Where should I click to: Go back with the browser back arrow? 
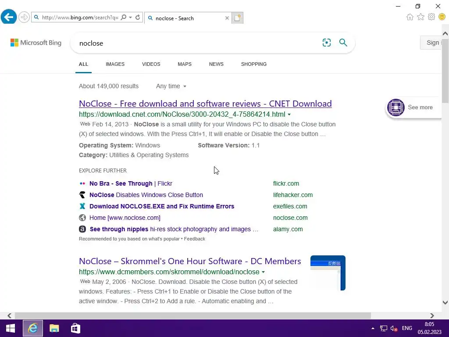9,17
